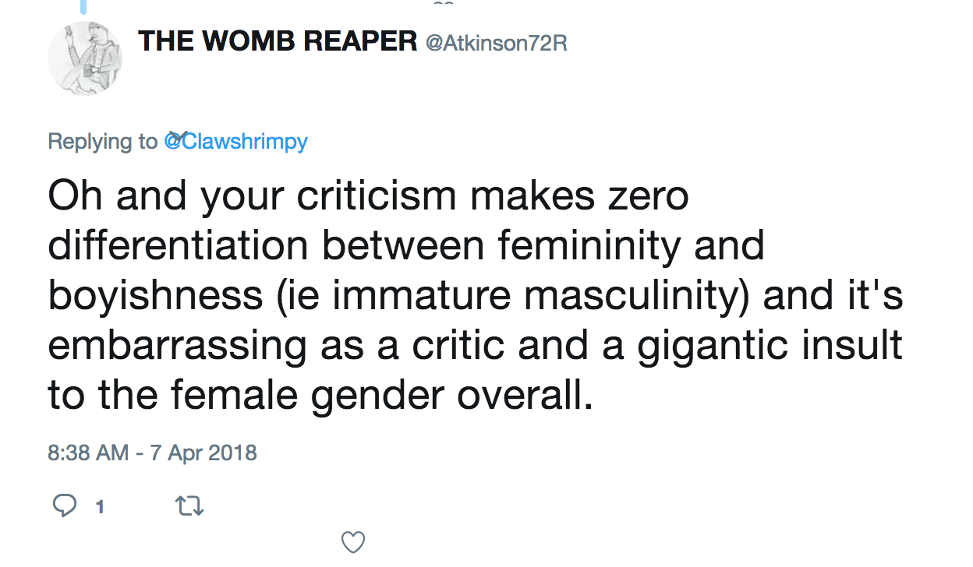Click the word "differentiation" in the tweet
Screen dimensions: 973x567
[179, 246]
